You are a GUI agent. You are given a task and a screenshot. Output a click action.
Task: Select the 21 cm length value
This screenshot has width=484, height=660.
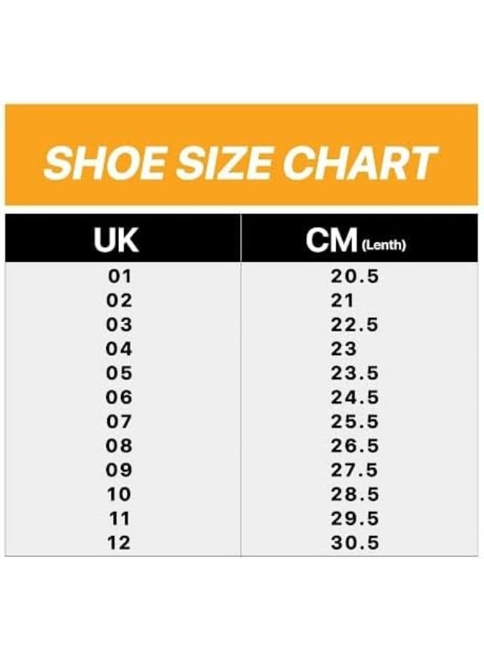click(342, 301)
